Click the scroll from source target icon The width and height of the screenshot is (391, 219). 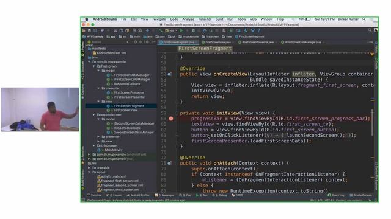pos(136,42)
